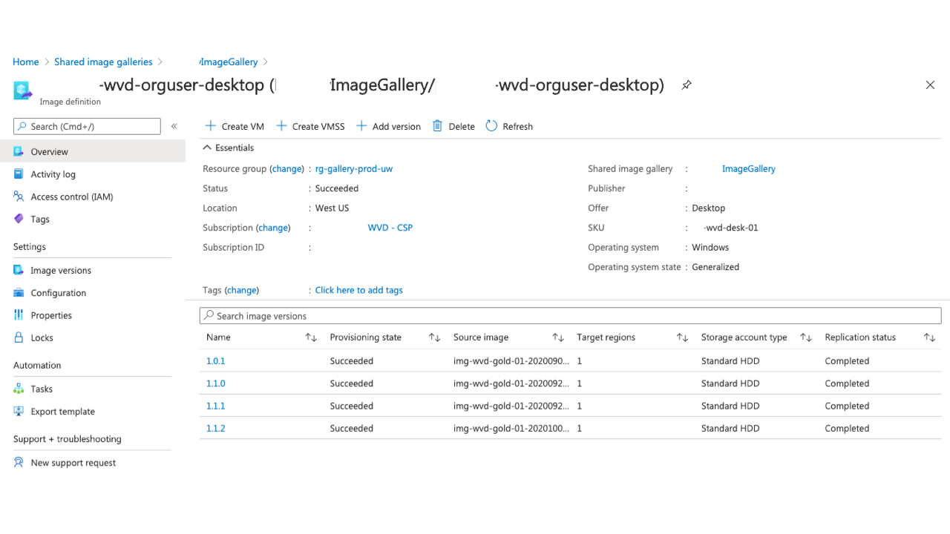Screen dimensions: 950x534
Task: Collapse the Essentials section
Action: coord(208,148)
